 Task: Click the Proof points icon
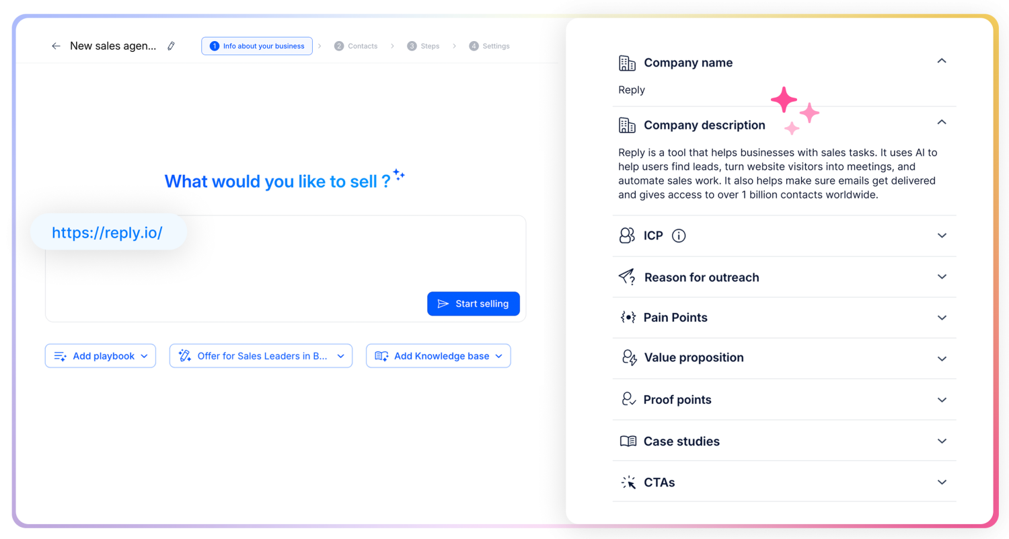click(628, 400)
